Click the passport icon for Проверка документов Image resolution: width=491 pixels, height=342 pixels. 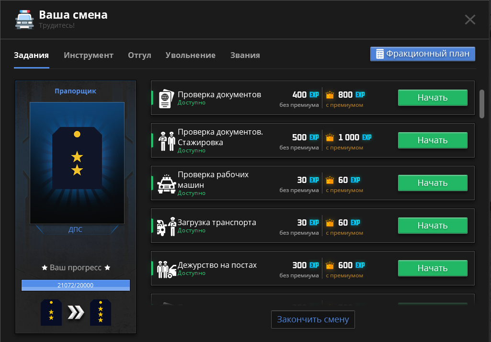[166, 99]
